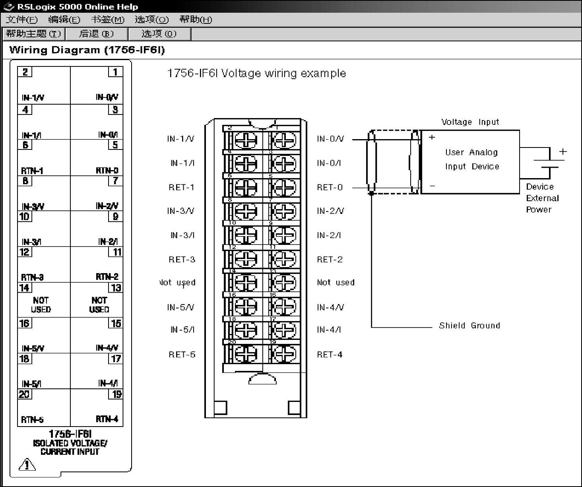The height and width of the screenshot is (487, 582).
Task: Click the IN-5/I screw terminal
Action: [x=246, y=330]
